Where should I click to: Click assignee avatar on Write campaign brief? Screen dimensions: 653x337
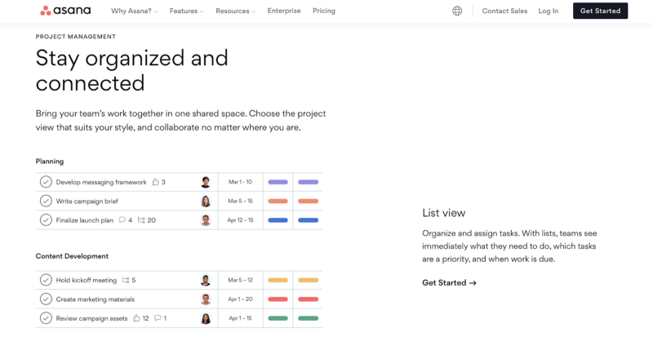pyautogui.click(x=206, y=201)
